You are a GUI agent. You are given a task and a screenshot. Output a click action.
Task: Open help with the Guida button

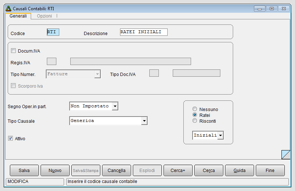239,170
